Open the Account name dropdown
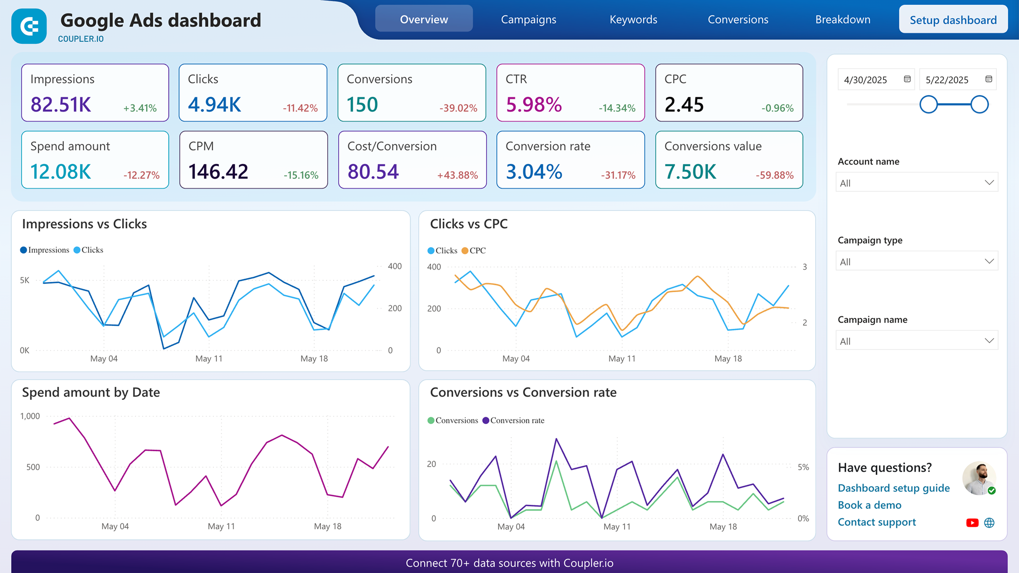The height and width of the screenshot is (573, 1019). [x=916, y=182]
